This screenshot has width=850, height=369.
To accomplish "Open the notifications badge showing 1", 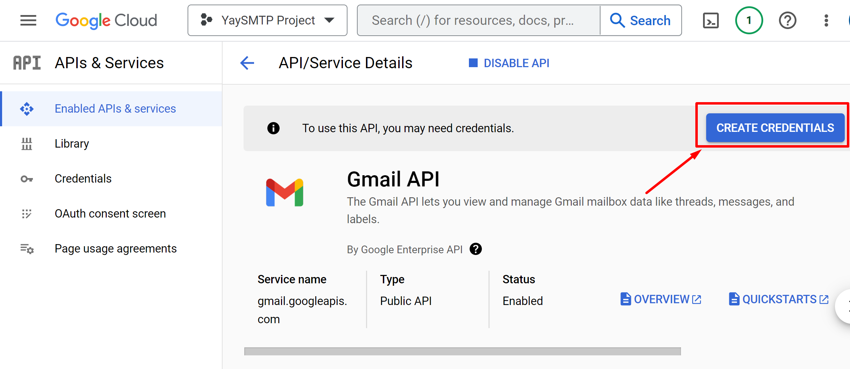I will (x=749, y=21).
